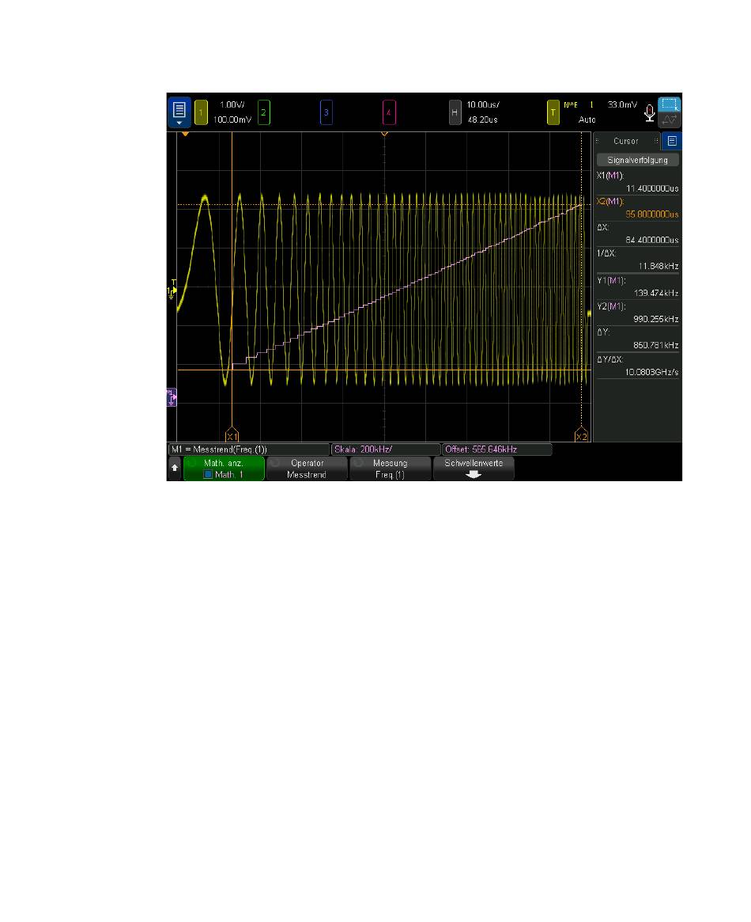This screenshot has height=922, width=751.
Task: Click ΔY/ΔX value 10.0803GHz/s
Action: (x=651, y=372)
